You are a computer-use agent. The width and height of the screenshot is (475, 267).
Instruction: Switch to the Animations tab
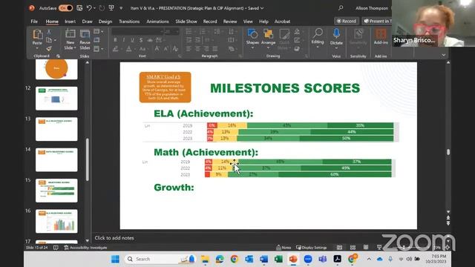(x=157, y=22)
